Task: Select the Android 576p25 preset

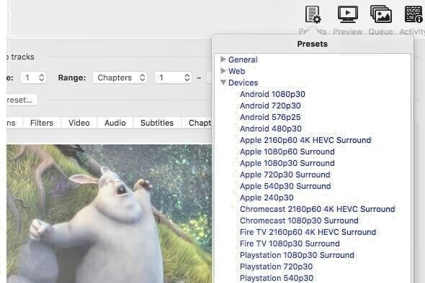Action: (270, 117)
